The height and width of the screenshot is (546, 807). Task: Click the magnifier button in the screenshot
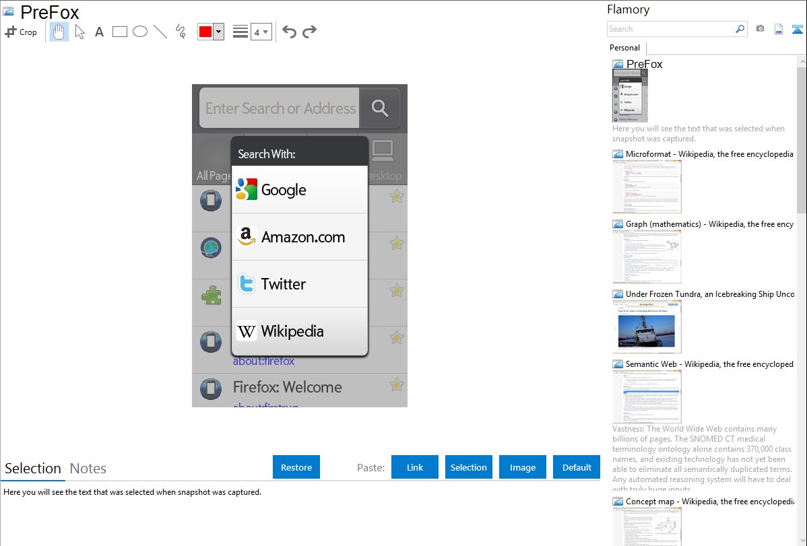(x=380, y=108)
